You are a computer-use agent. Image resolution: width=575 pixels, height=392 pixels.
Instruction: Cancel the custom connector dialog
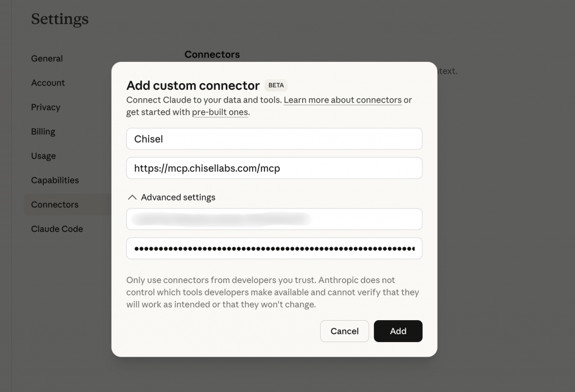pyautogui.click(x=344, y=331)
